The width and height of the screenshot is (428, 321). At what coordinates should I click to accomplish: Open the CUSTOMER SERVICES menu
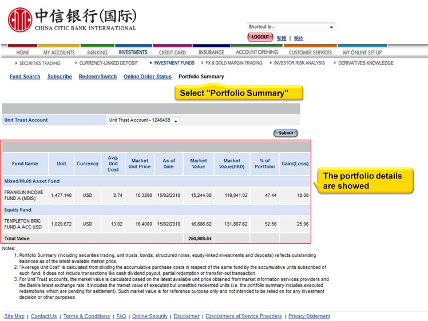(310, 53)
